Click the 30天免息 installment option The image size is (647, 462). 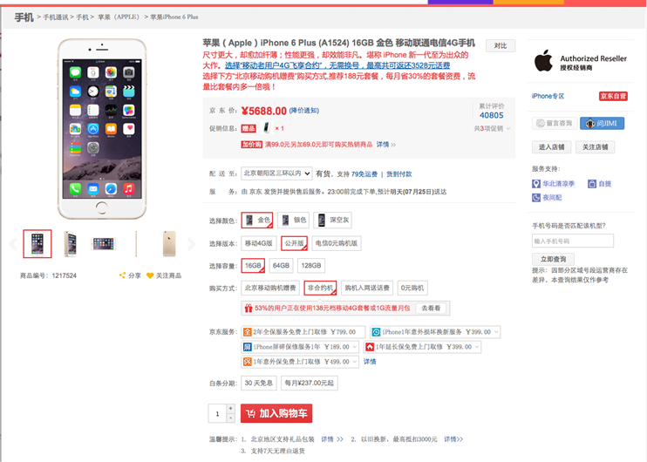(259, 384)
